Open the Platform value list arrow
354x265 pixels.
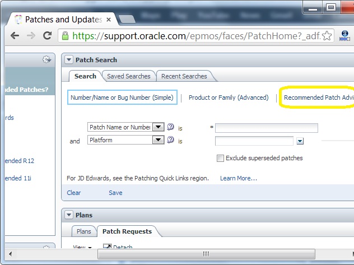300,141
